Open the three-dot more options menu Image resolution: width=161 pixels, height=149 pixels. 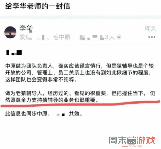[152, 37]
